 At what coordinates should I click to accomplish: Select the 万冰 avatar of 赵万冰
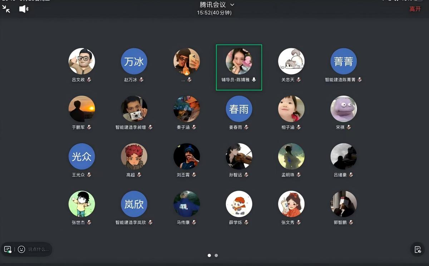(x=134, y=61)
